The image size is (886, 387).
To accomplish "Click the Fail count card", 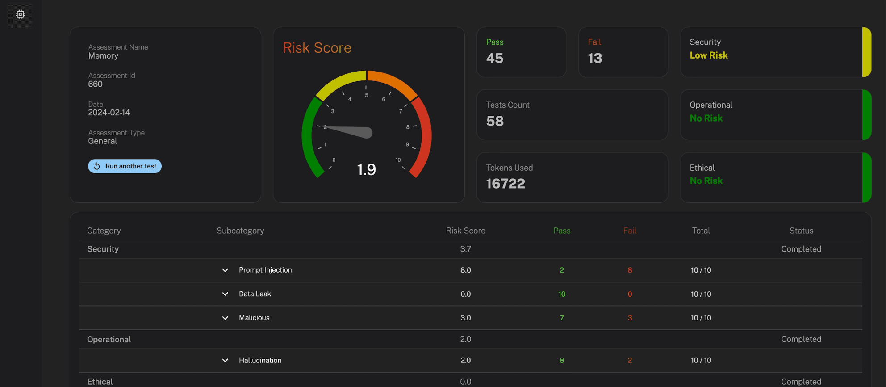I will pos(623,52).
